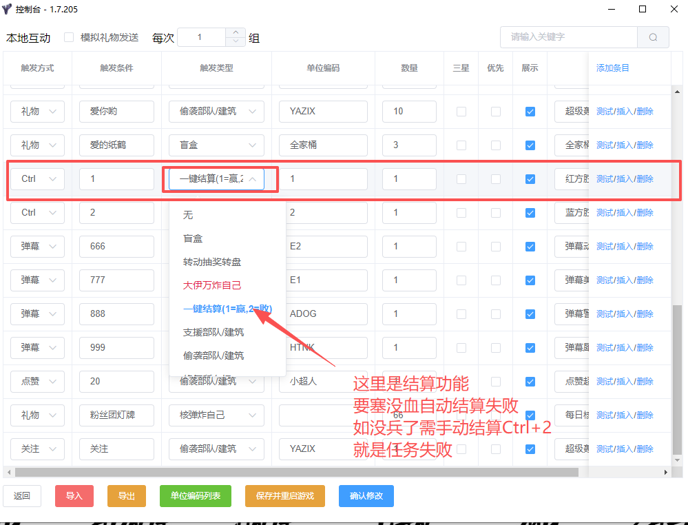Click the horizontal scrollbar at table bottom
Viewport: 688px width, 525px height.
(296, 473)
